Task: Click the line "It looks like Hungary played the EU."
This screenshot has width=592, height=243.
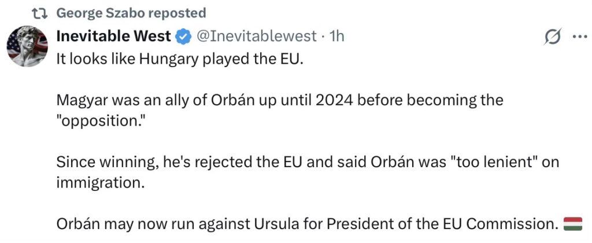Action: [x=179, y=60]
